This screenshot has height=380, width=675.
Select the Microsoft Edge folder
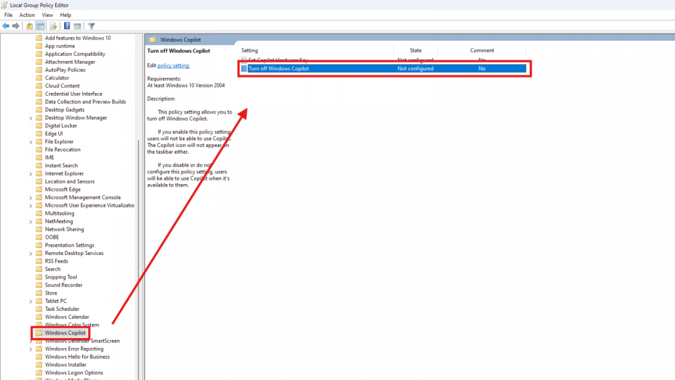[x=62, y=190]
